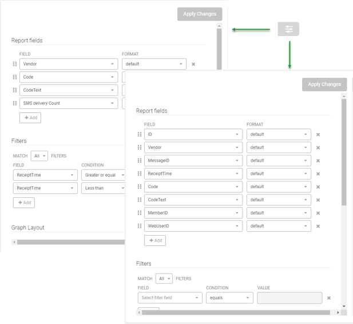Viewport: 353px width, 324px height.
Task: Click the front panel vertical scrollbar thumb
Action: (344, 153)
